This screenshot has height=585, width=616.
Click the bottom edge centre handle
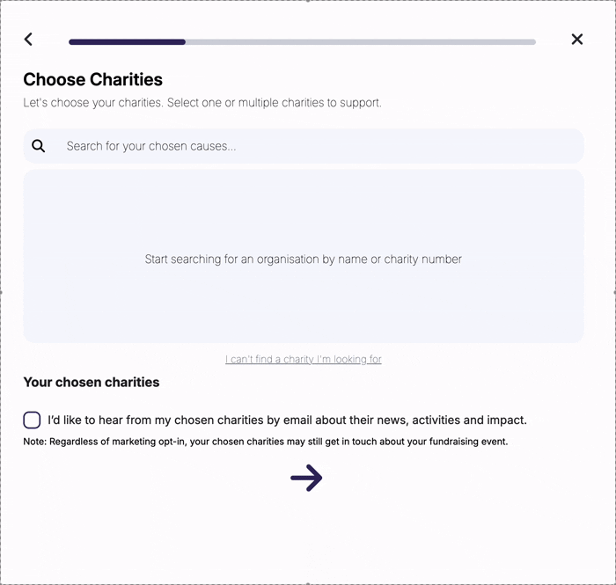pos(307,582)
